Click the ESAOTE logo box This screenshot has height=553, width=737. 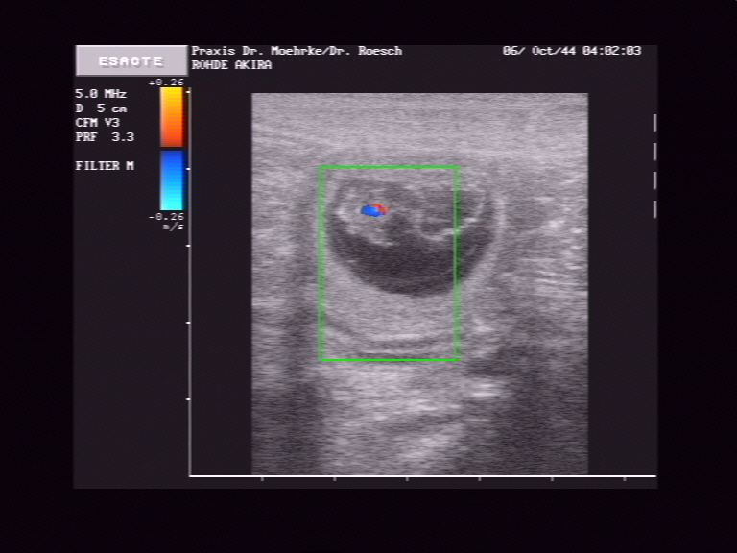click(131, 60)
